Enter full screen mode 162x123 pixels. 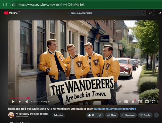154,102
